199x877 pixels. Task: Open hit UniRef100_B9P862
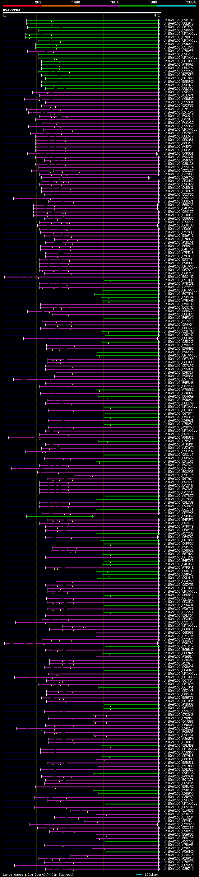pyautogui.click(x=178, y=516)
